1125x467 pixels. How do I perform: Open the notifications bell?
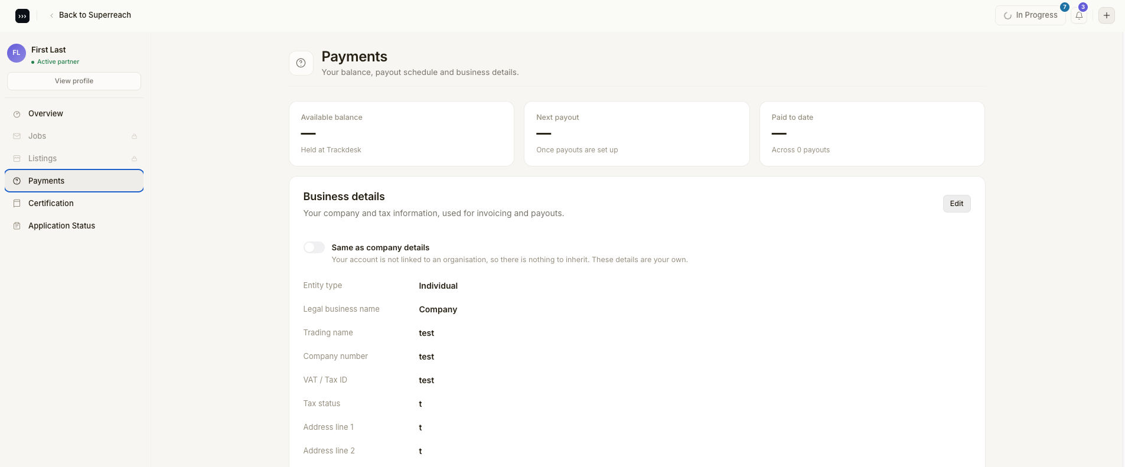(1079, 16)
